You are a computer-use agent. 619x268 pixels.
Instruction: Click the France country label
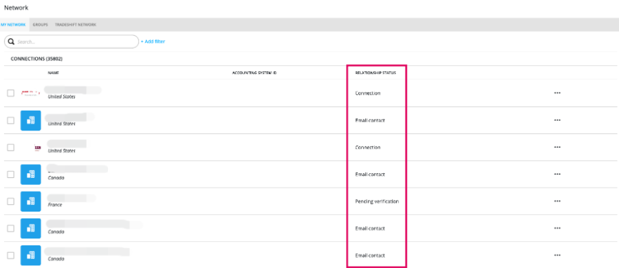(55, 205)
